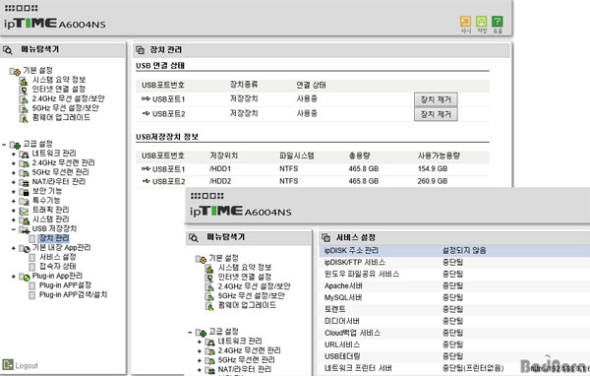The image size is (590, 376).
Task: Click the 펌웨어 업그레이드 icon in front window
Action: 209,305
